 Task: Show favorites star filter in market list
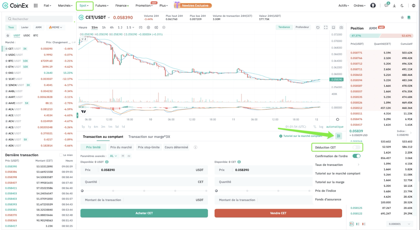pos(8,36)
